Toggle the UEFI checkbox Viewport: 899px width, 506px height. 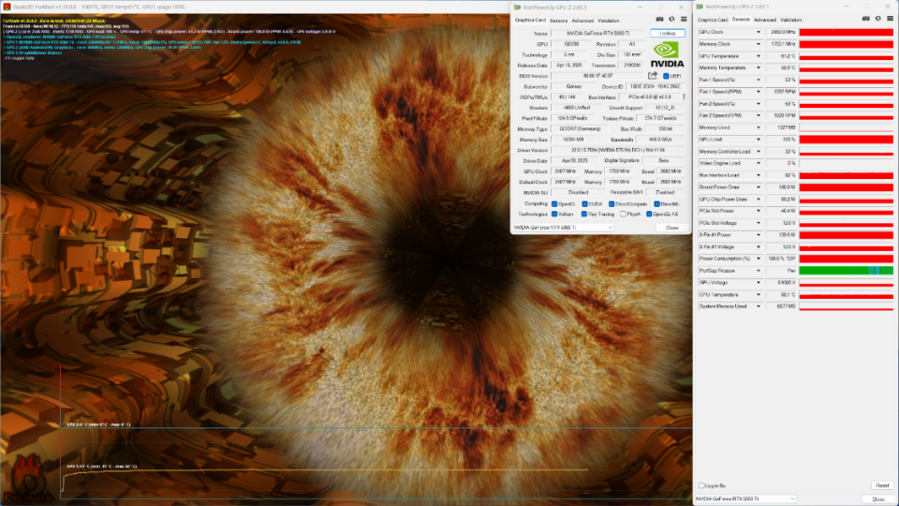pos(666,76)
